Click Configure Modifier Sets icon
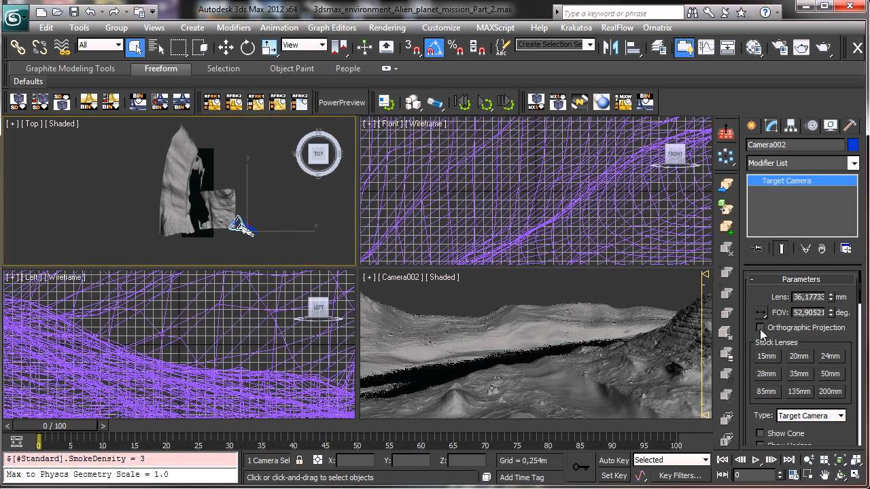 (x=846, y=249)
